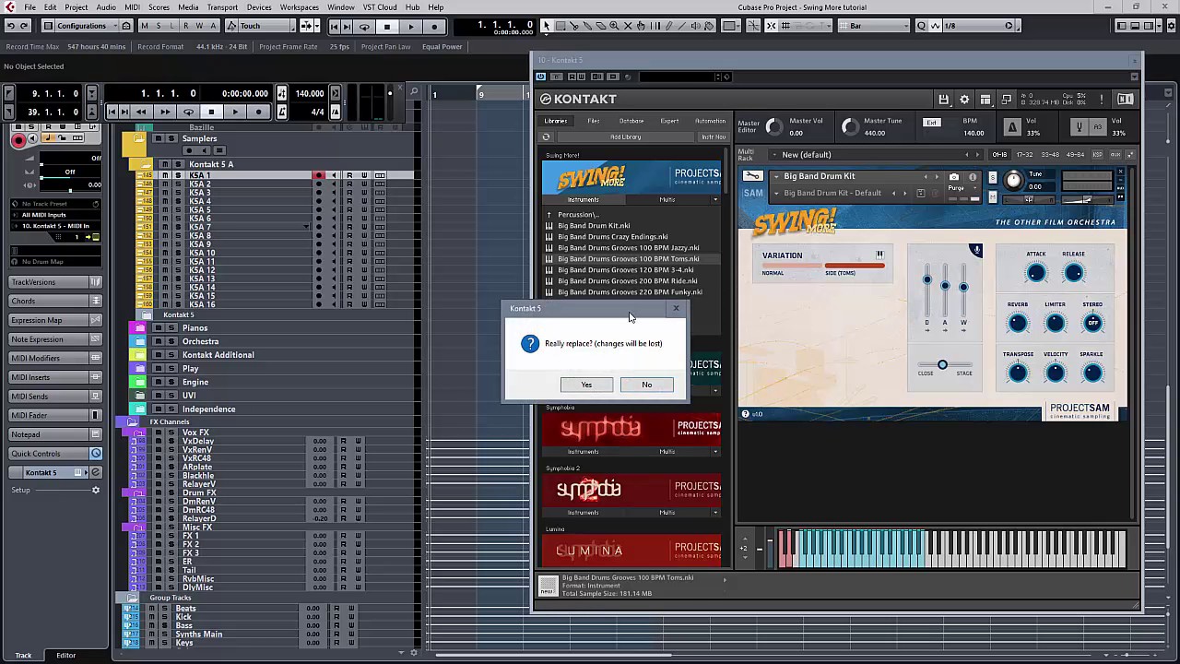Click the search magnifier above the track list
Image resolution: width=1180 pixels, height=664 pixels.
point(415,92)
